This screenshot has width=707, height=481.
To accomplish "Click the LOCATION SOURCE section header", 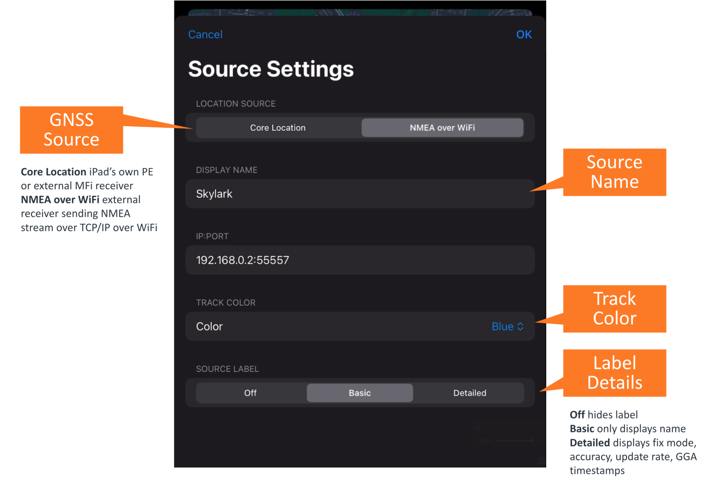I will click(236, 103).
